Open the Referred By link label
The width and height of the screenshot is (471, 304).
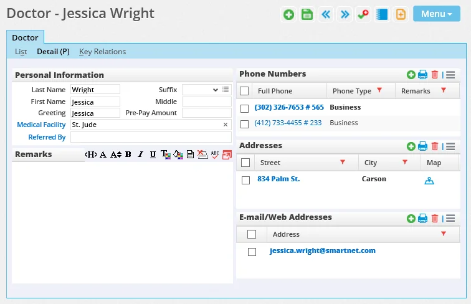47,137
